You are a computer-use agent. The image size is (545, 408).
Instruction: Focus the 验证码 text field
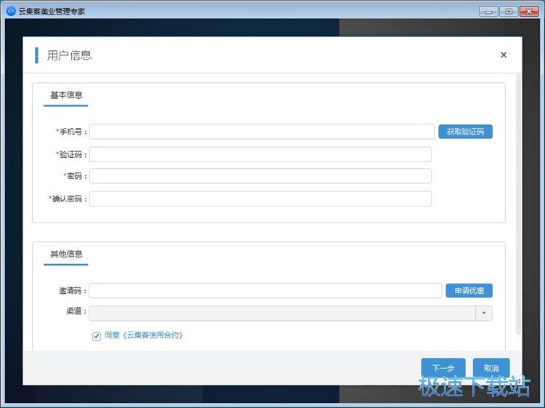tap(260, 154)
